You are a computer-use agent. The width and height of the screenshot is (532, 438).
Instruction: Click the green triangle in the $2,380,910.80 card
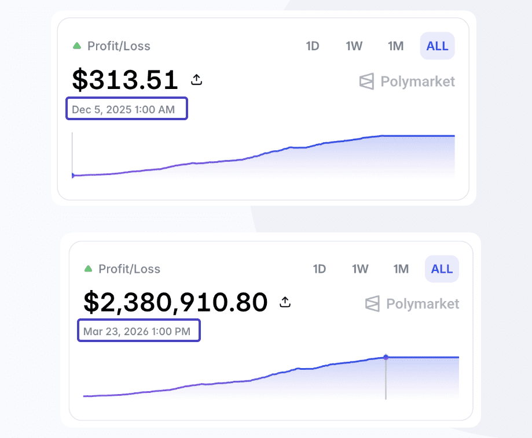click(x=88, y=269)
